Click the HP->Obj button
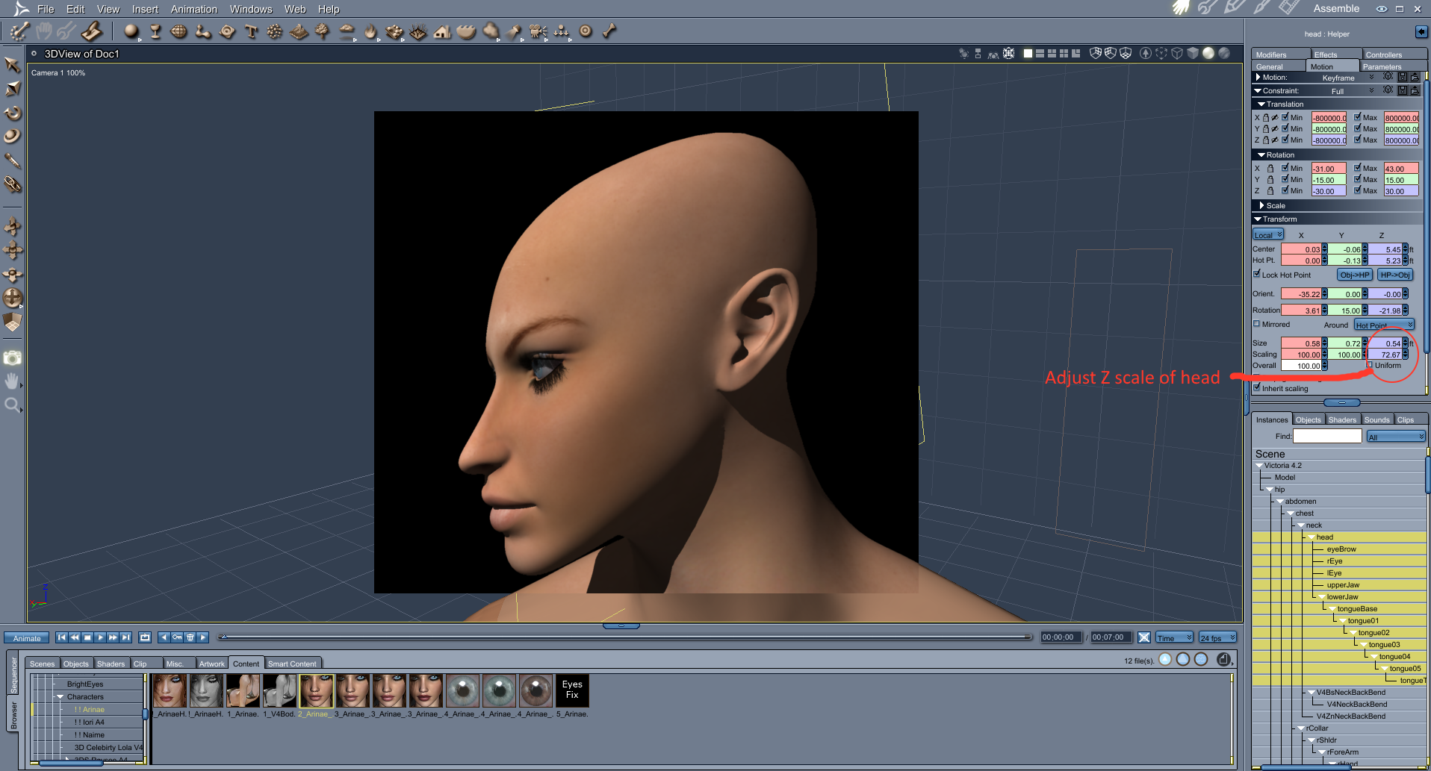Viewport: 1431px width, 771px height. point(1395,275)
